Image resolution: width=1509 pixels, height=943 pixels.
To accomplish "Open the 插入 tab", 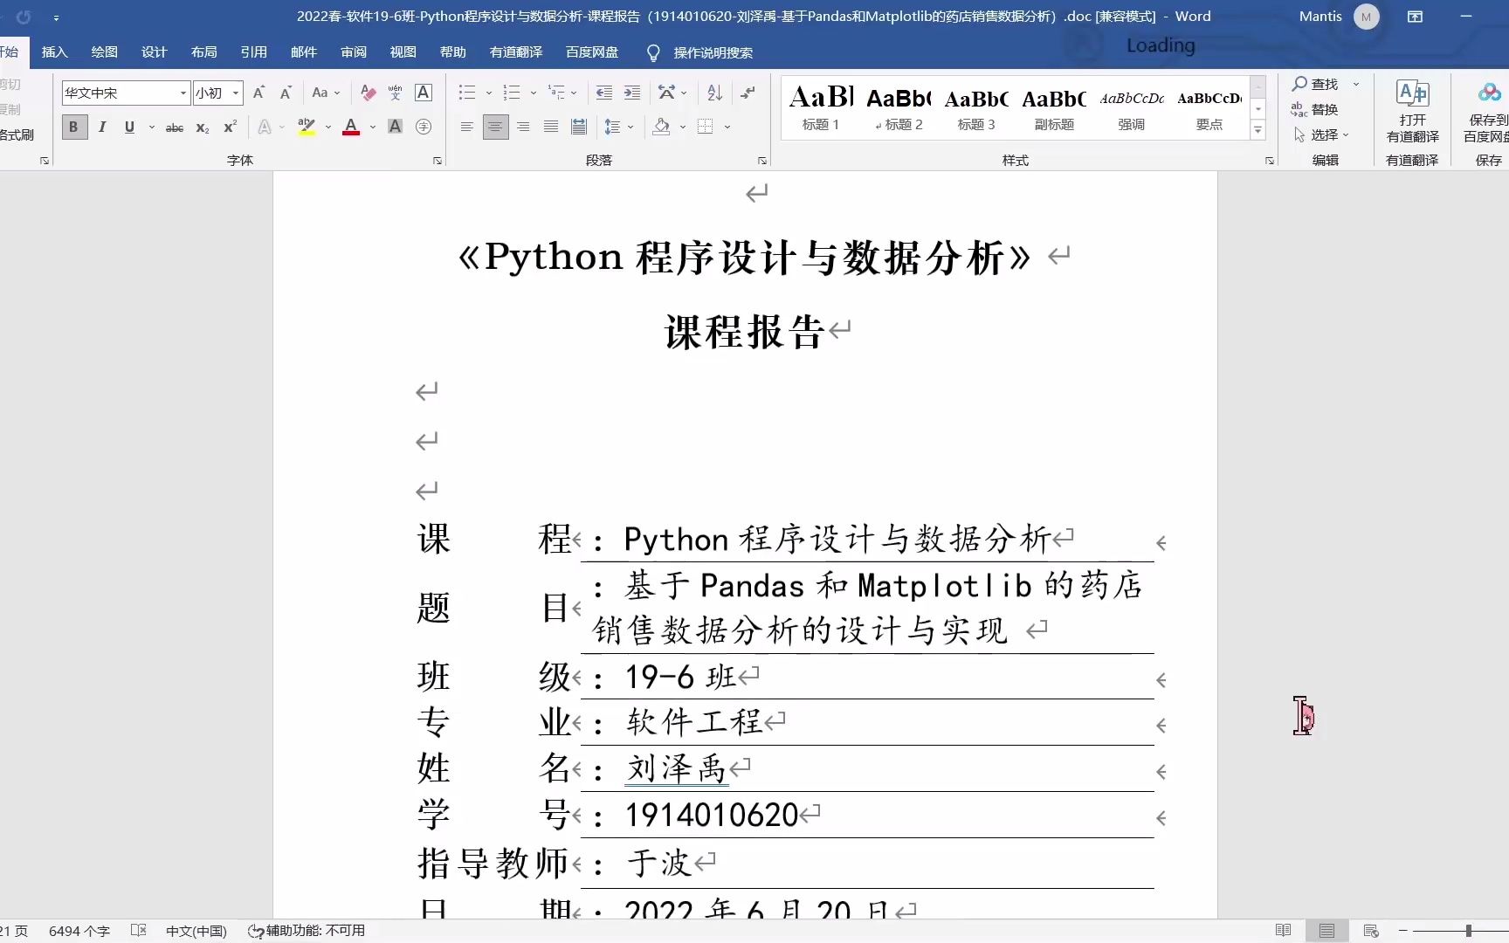I will 54,52.
